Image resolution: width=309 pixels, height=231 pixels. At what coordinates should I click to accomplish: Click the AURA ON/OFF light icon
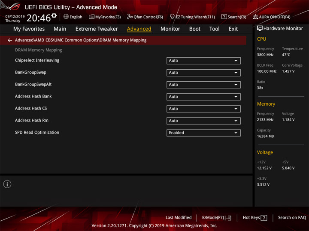[255, 17]
